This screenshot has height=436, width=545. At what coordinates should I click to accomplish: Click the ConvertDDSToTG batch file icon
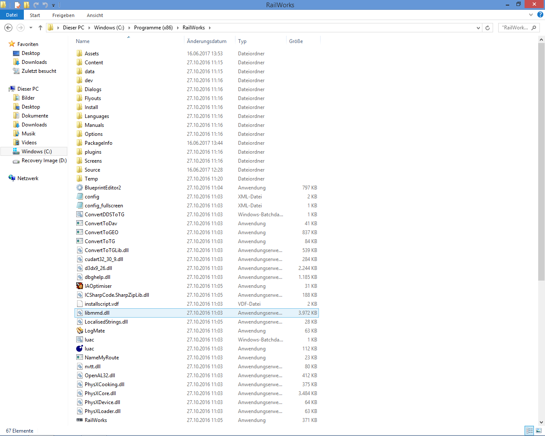[80, 215]
